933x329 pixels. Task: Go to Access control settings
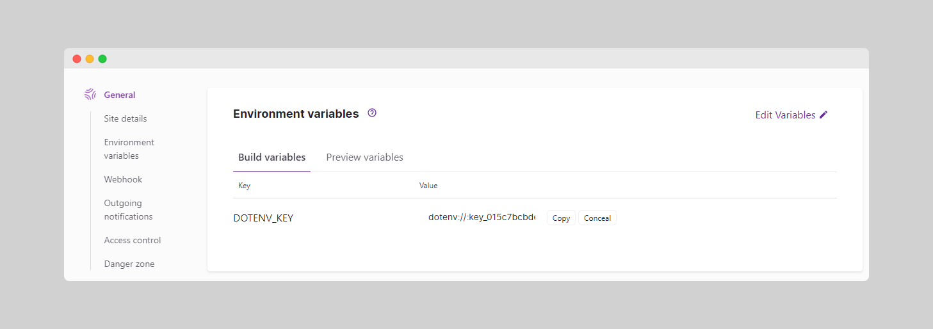click(133, 240)
